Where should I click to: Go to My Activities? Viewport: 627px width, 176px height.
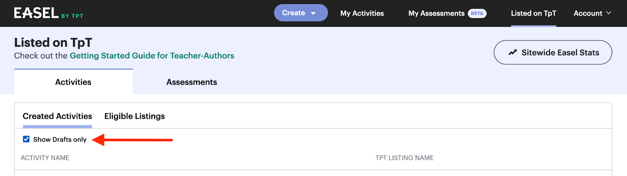click(362, 13)
